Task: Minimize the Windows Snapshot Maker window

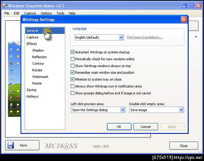Action: [184, 6]
